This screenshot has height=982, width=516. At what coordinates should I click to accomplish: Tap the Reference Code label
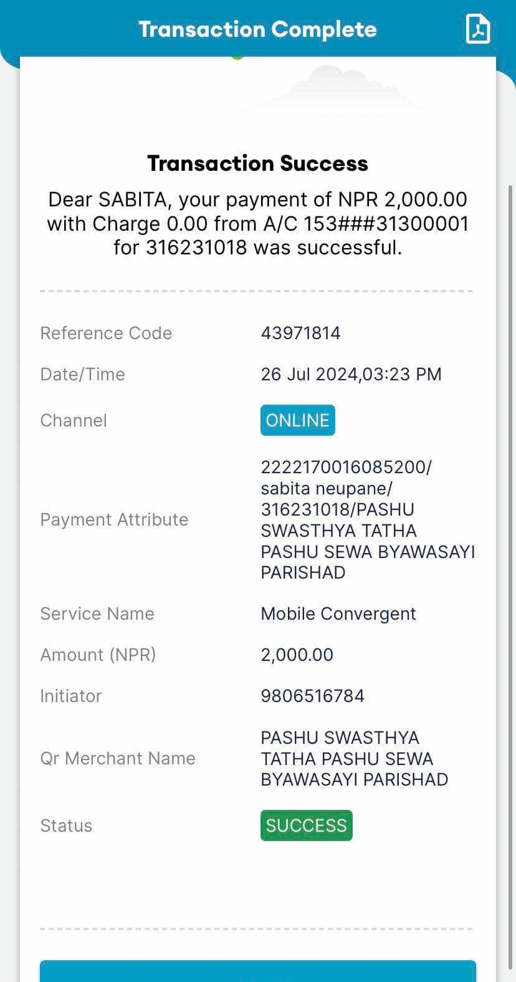click(106, 333)
